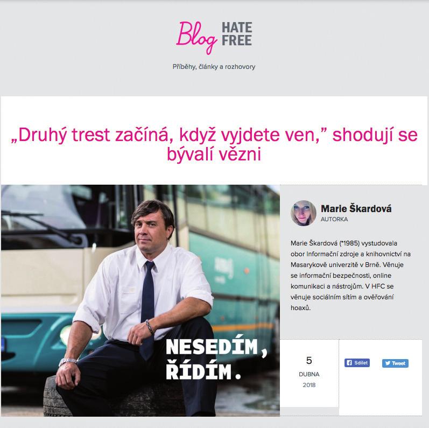The height and width of the screenshot is (428, 429).
Task: Click the tagline Příběhy, články a rozhovory
Action: 214,67
